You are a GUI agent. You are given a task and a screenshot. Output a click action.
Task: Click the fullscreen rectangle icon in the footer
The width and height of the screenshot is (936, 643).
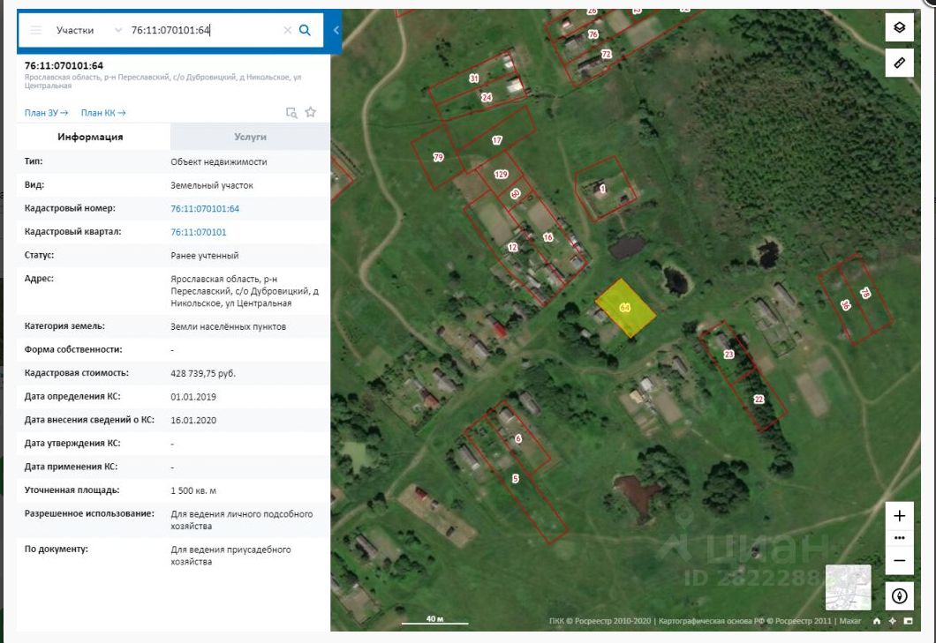tap(908, 621)
